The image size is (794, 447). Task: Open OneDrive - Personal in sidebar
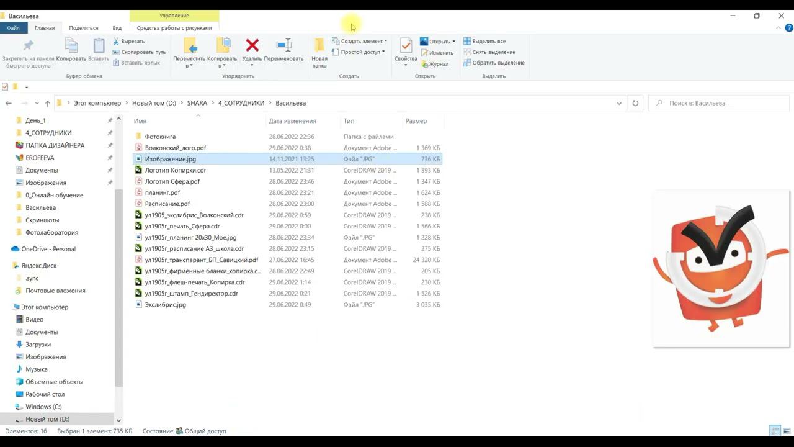tap(48, 249)
